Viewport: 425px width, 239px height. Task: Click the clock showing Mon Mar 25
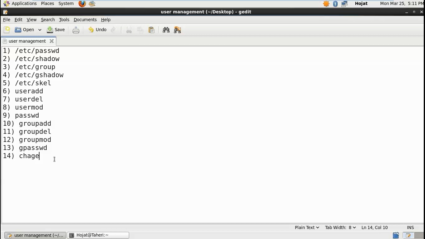[402, 3]
